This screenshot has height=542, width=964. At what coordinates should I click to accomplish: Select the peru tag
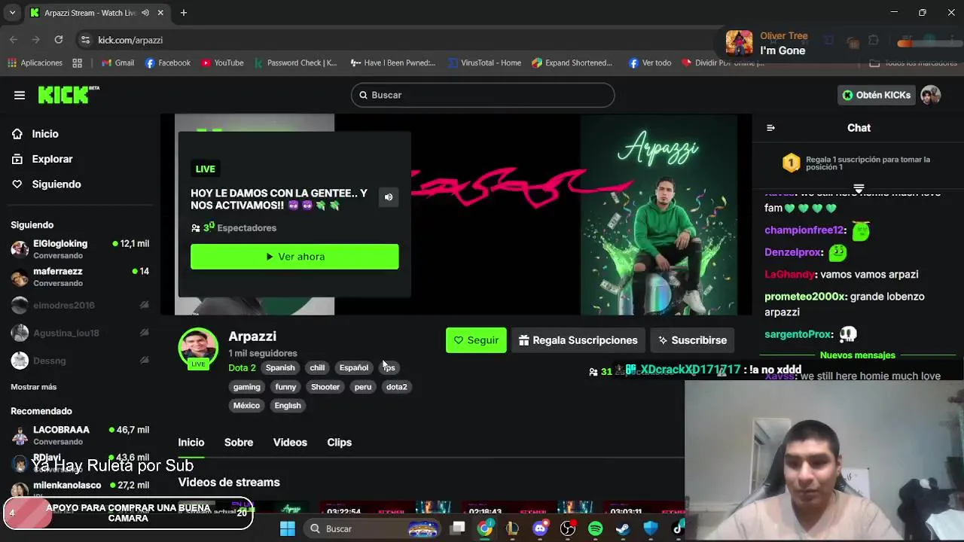363,387
